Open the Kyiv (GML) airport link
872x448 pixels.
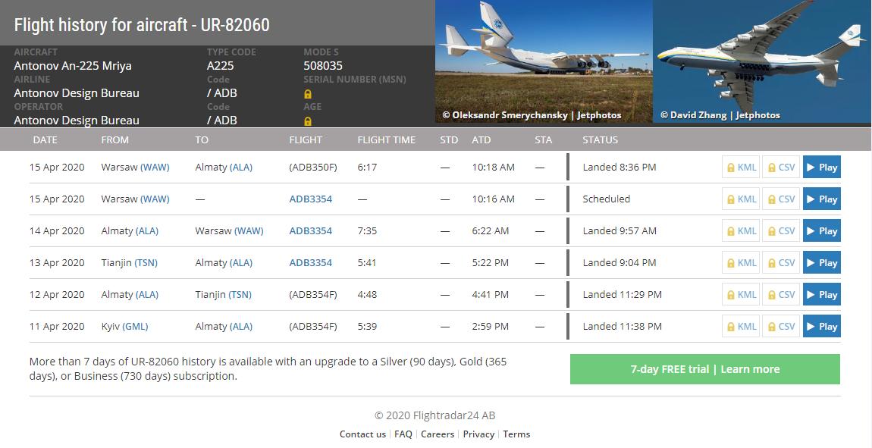click(x=135, y=327)
